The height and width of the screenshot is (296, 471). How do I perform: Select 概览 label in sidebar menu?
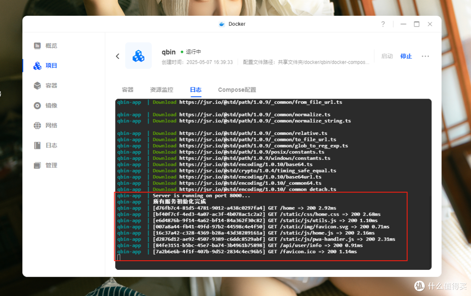51,46
